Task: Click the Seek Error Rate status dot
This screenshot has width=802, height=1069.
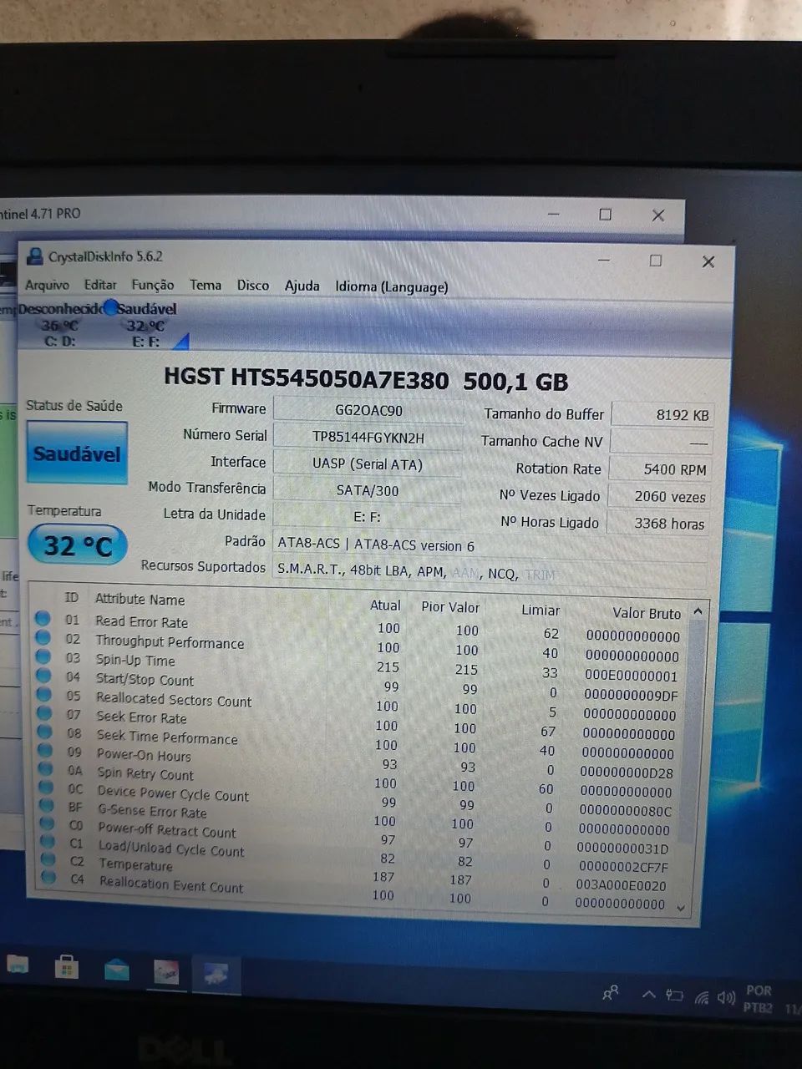Action: click(x=45, y=713)
